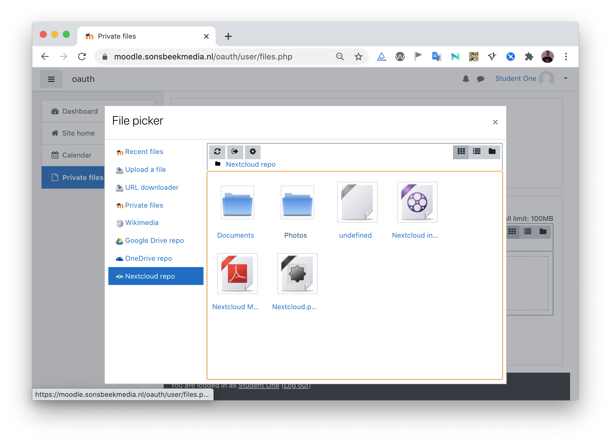The width and height of the screenshot is (611, 443).
Task: Open the Photos folder
Action: click(297, 202)
